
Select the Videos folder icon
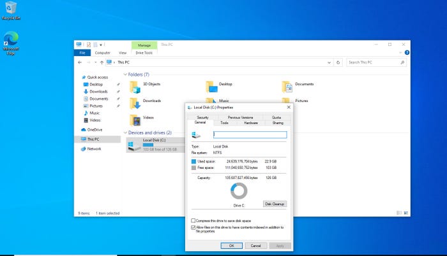pyautogui.click(x=135, y=120)
